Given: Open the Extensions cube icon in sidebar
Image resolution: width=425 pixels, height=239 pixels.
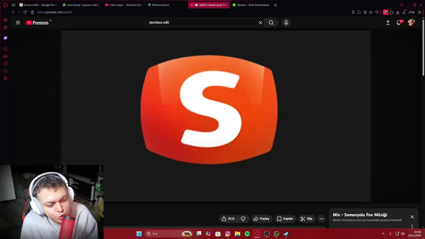Looking at the screenshot, I should click(5, 71).
